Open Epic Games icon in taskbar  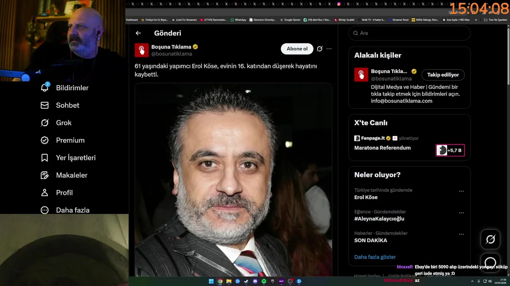click(273, 281)
